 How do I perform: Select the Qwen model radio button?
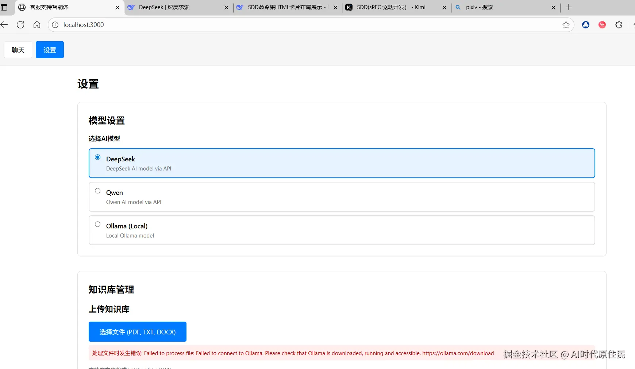[97, 191]
